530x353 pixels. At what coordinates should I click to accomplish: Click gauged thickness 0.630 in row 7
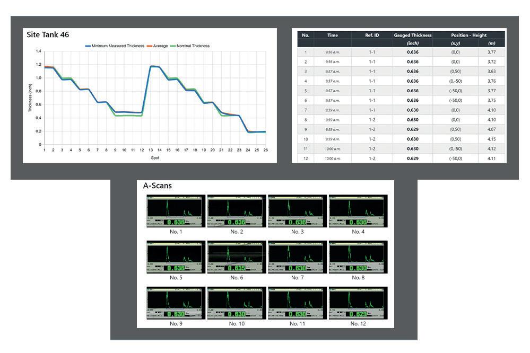[x=413, y=110]
